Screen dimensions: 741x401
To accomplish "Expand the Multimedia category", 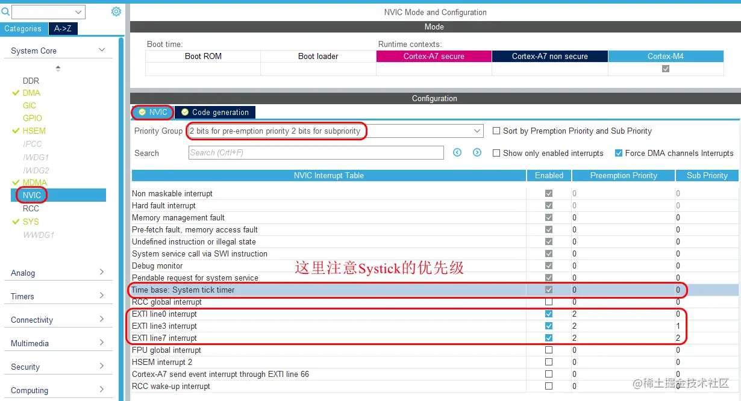I will click(102, 343).
